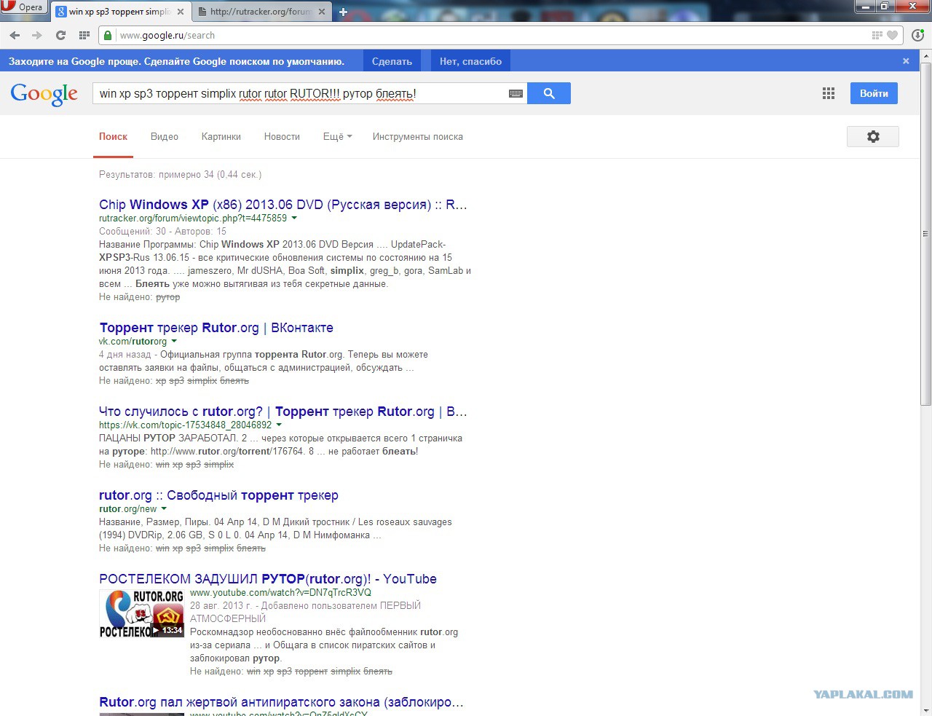Click the green padlock security icon
Image resolution: width=932 pixels, height=716 pixels.
pos(108,35)
